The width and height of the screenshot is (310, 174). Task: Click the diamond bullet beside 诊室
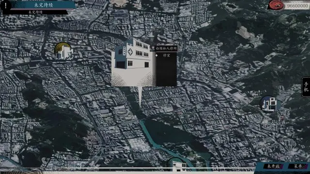point(157,56)
